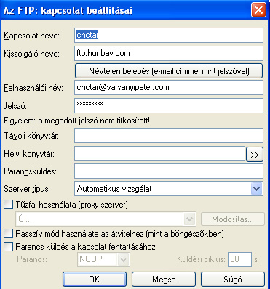270x289 pixels.
Task: Click the Kapcsolat neve input field
Action: pyautogui.click(x=169, y=36)
